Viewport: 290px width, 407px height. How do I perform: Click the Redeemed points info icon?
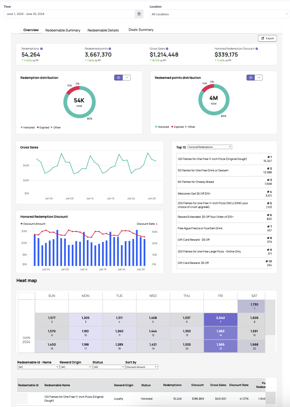[x=110, y=49]
